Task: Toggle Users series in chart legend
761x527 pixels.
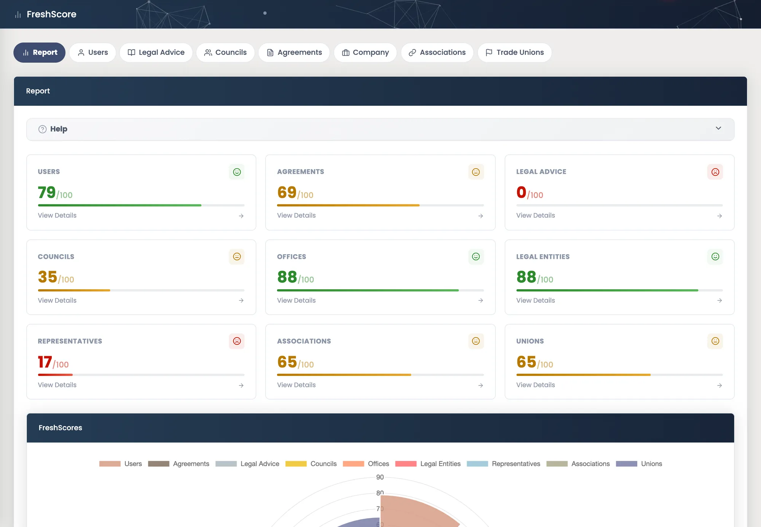Action: click(120, 464)
